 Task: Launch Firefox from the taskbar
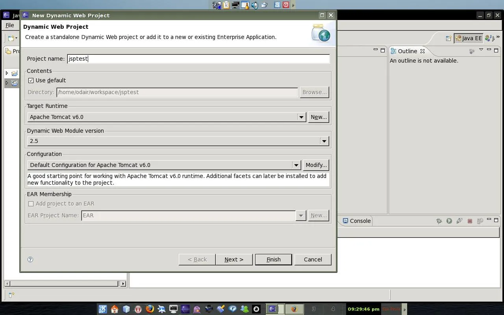click(x=150, y=309)
